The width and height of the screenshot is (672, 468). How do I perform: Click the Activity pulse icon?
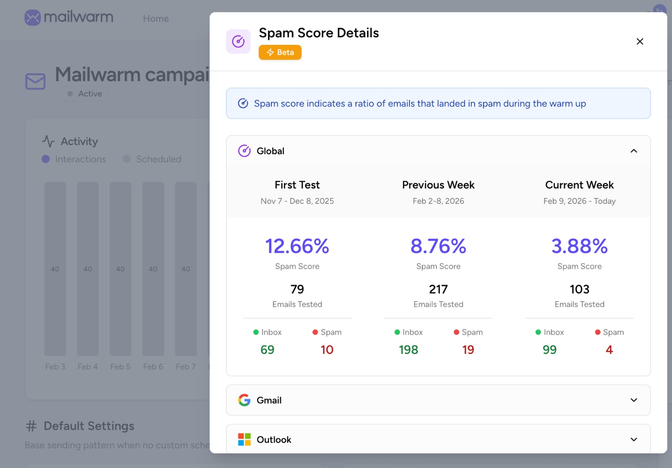tap(48, 141)
